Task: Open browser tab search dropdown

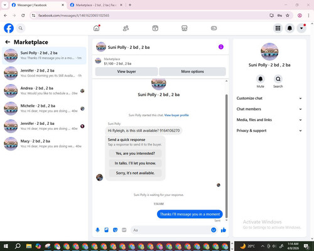Action: tap(5, 5)
